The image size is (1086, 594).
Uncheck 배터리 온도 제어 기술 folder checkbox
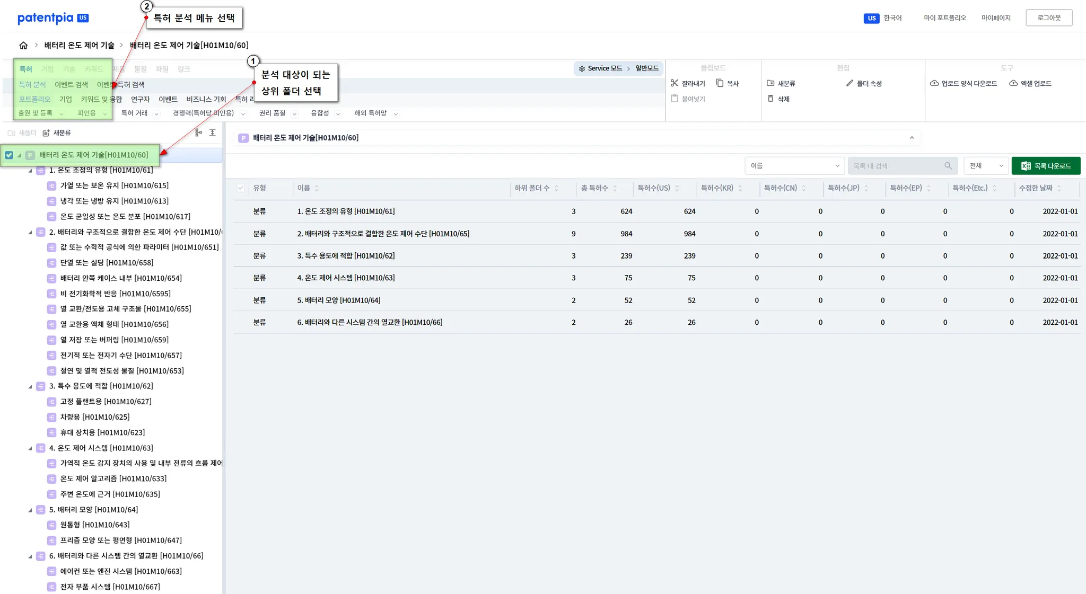(9, 155)
